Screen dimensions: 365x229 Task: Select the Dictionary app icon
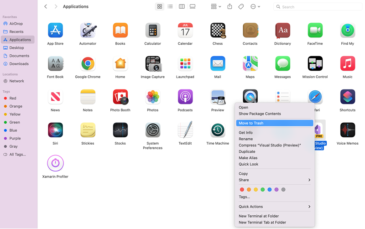tap(282, 30)
